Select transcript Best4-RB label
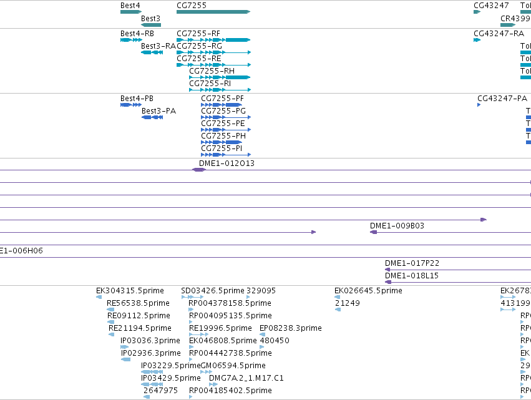Screen dimensions: 531x400 click(x=137, y=34)
